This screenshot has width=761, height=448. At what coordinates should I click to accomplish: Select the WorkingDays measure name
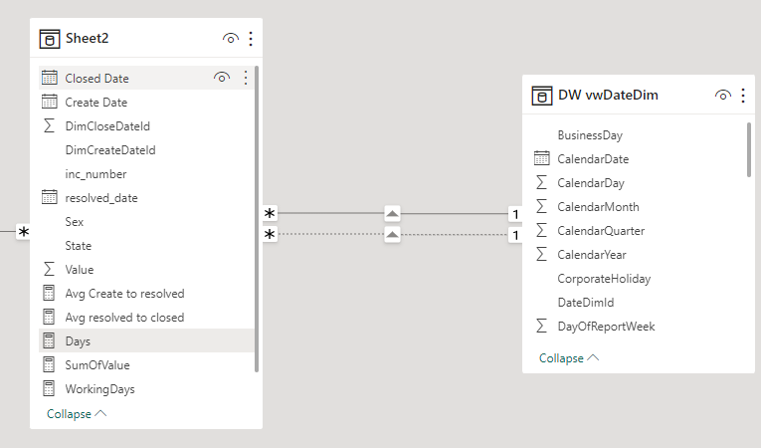100,389
